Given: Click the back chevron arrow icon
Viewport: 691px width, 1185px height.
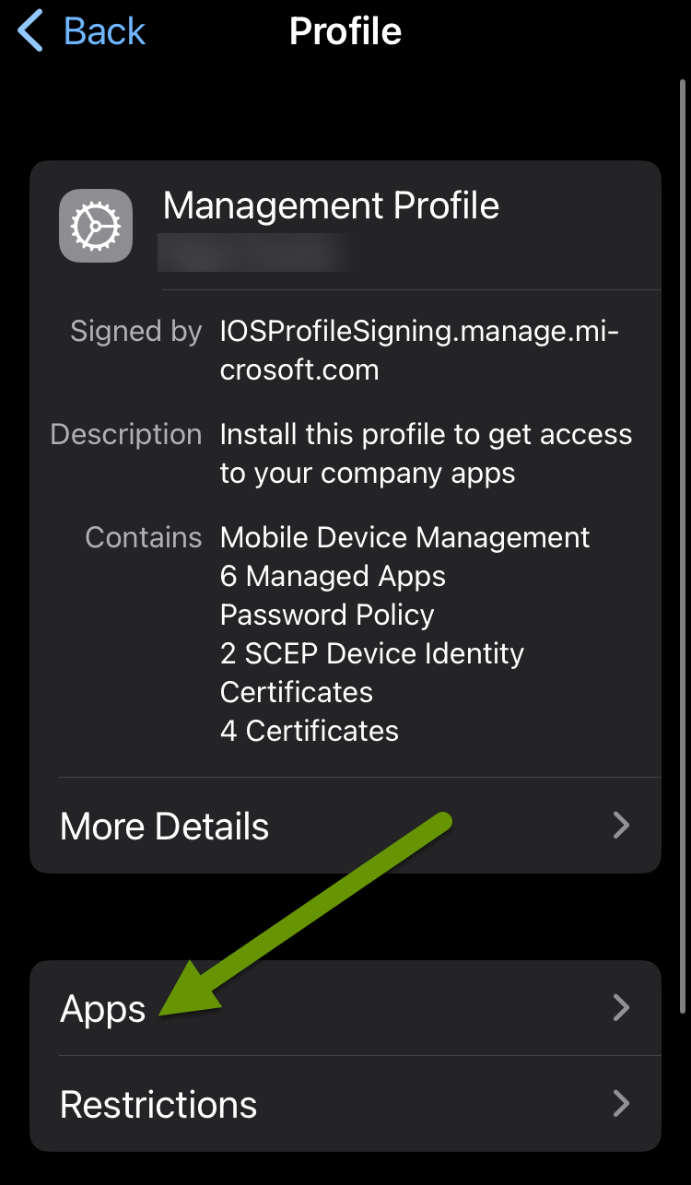Looking at the screenshot, I should 29,29.
